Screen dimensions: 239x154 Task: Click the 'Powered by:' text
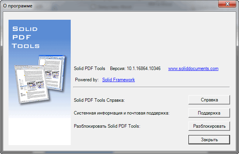(x=87, y=80)
